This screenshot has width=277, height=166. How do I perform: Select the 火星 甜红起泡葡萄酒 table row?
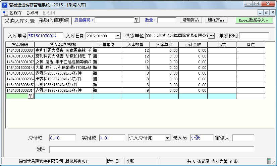[x=63, y=68]
